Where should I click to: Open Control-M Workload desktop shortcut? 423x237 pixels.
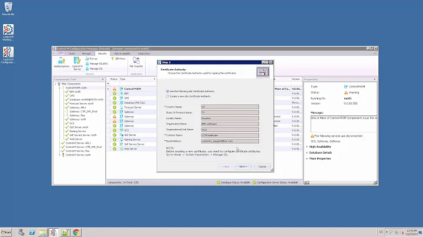(x=8, y=32)
